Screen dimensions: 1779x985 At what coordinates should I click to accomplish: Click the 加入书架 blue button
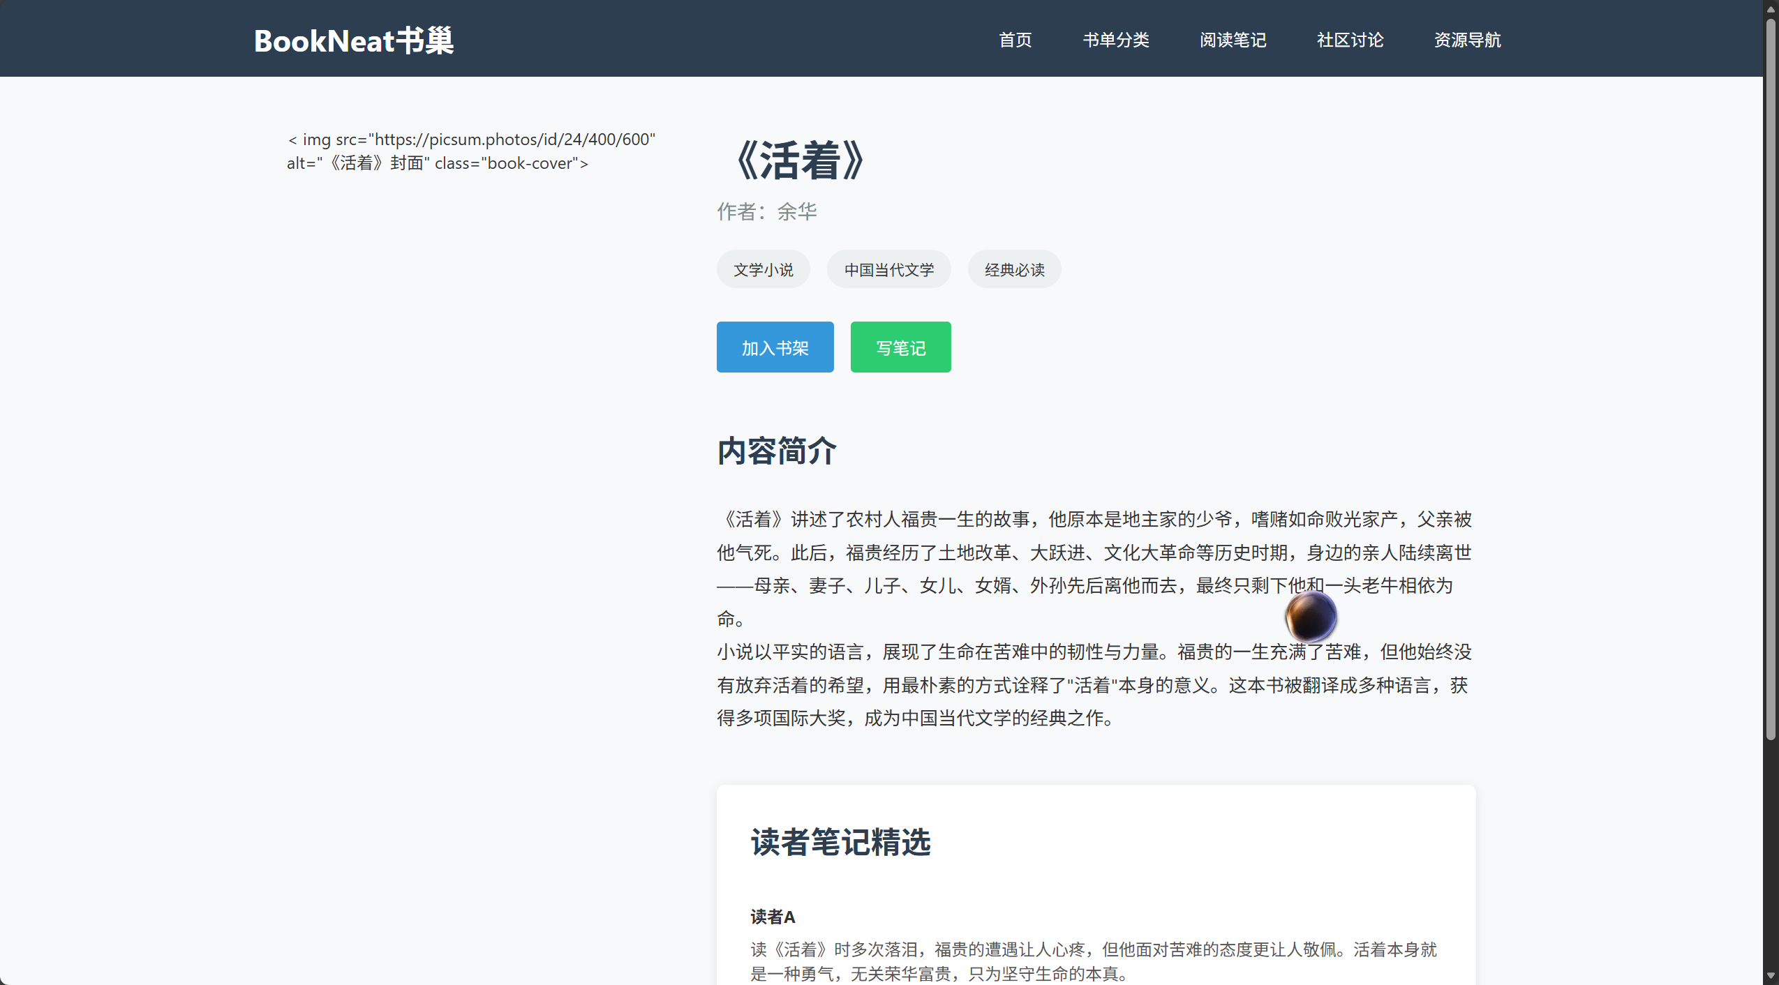coord(775,347)
